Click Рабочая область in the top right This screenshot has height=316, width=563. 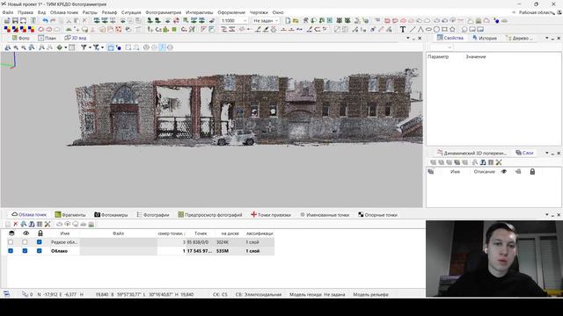537,12
